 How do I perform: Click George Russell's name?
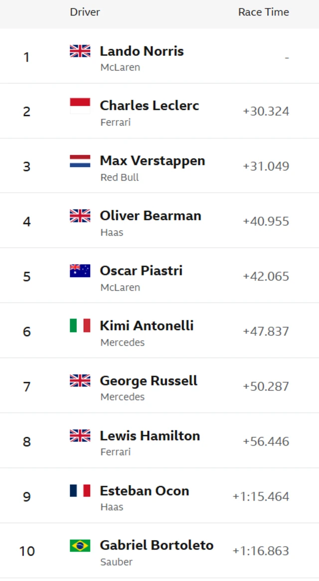click(149, 380)
